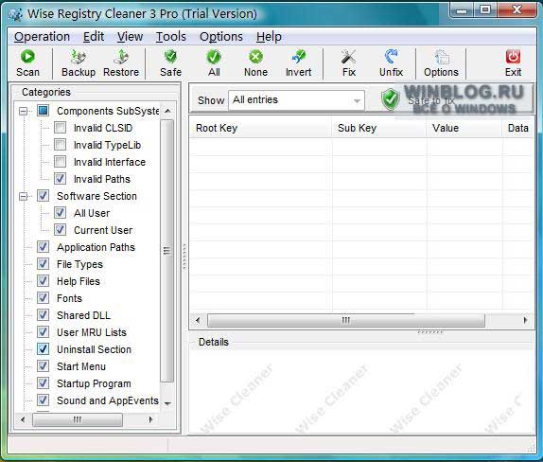This screenshot has width=543, height=462.
Task: Click the splitter grip above Details
Action: point(430,332)
